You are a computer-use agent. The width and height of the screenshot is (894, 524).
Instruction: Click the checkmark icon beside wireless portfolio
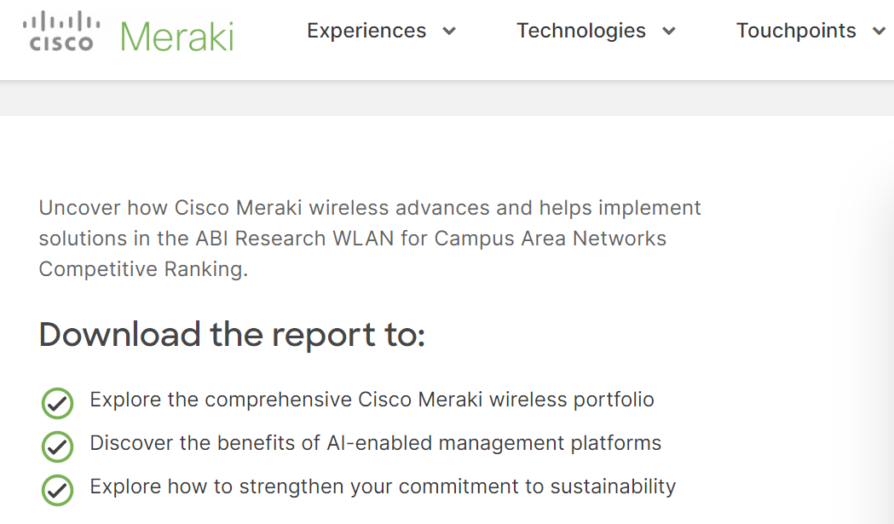[57, 403]
